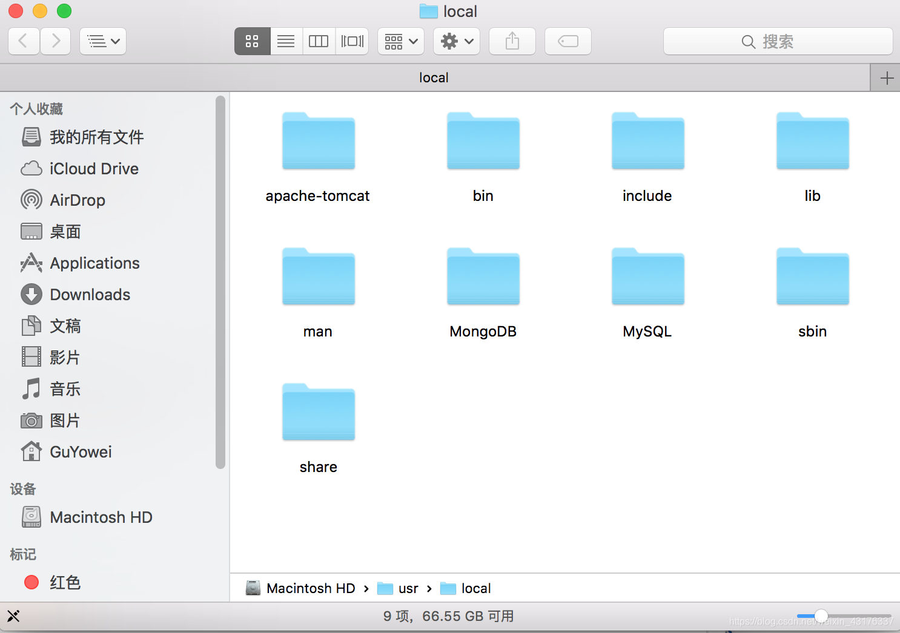Open 影片 in sidebar

click(65, 358)
